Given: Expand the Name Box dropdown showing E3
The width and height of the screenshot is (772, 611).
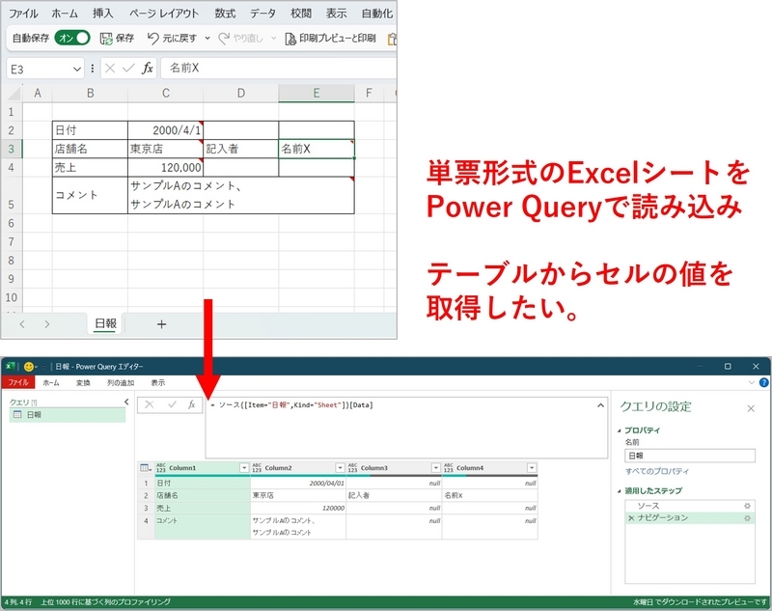Looking at the screenshot, I should pyautogui.click(x=77, y=69).
